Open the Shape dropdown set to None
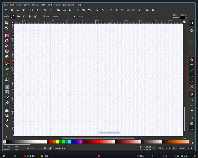Viewport: 198px width, 158px height. 64,16
